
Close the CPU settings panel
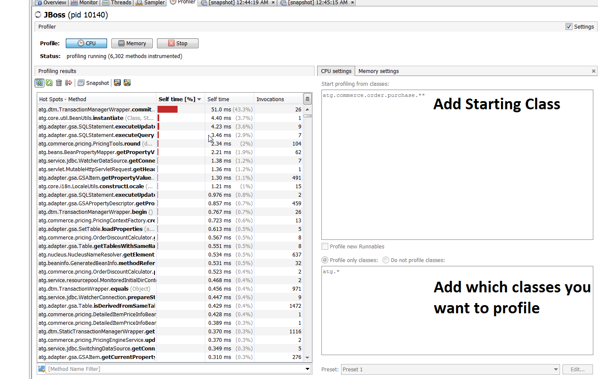[x=593, y=71]
